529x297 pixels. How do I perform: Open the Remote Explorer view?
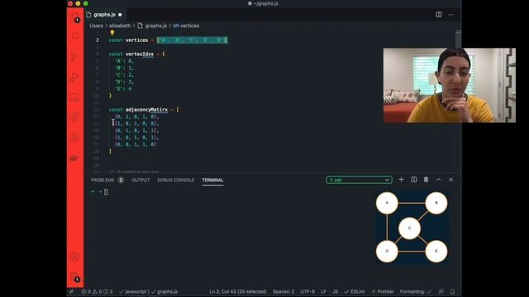(74, 97)
